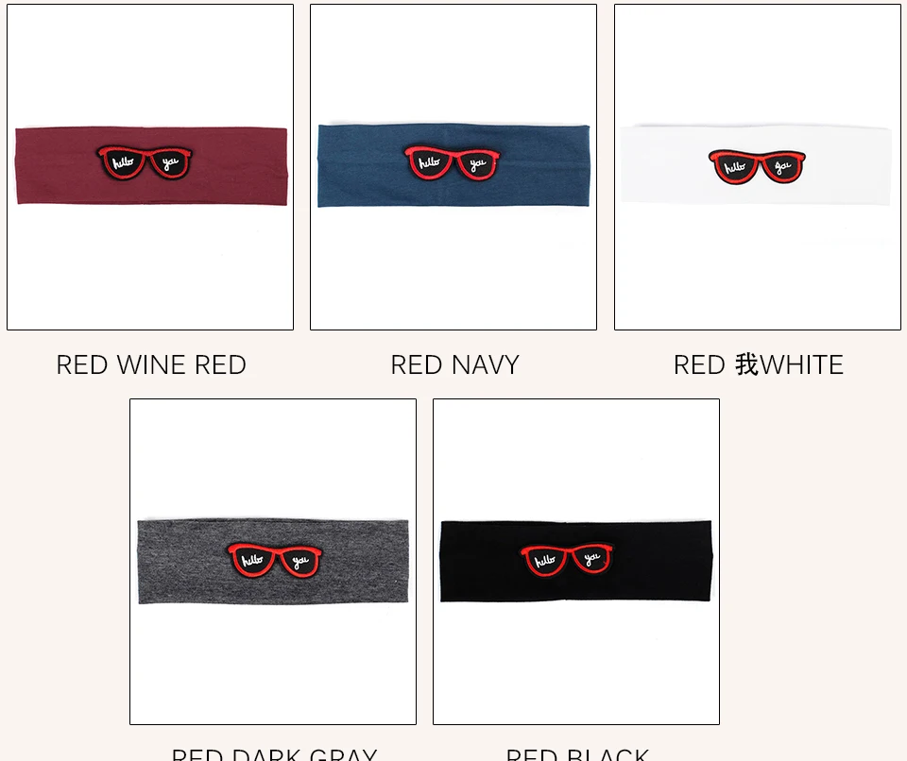Click sunglasses patch on navy headband

(452, 163)
